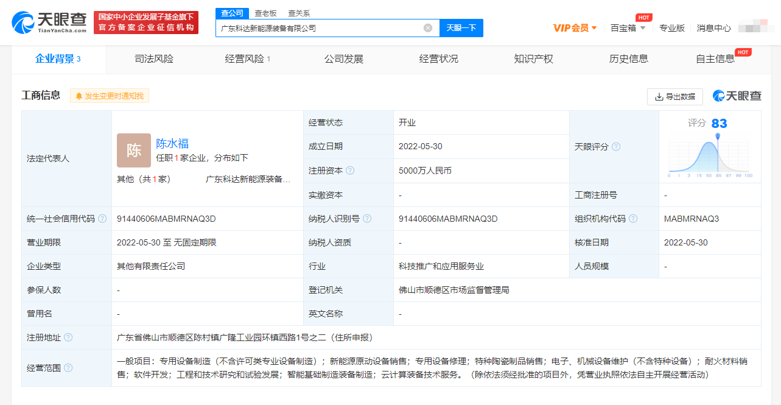The image size is (781, 405).
Task: Click help icon beside 经营范围
Action: pos(68,368)
